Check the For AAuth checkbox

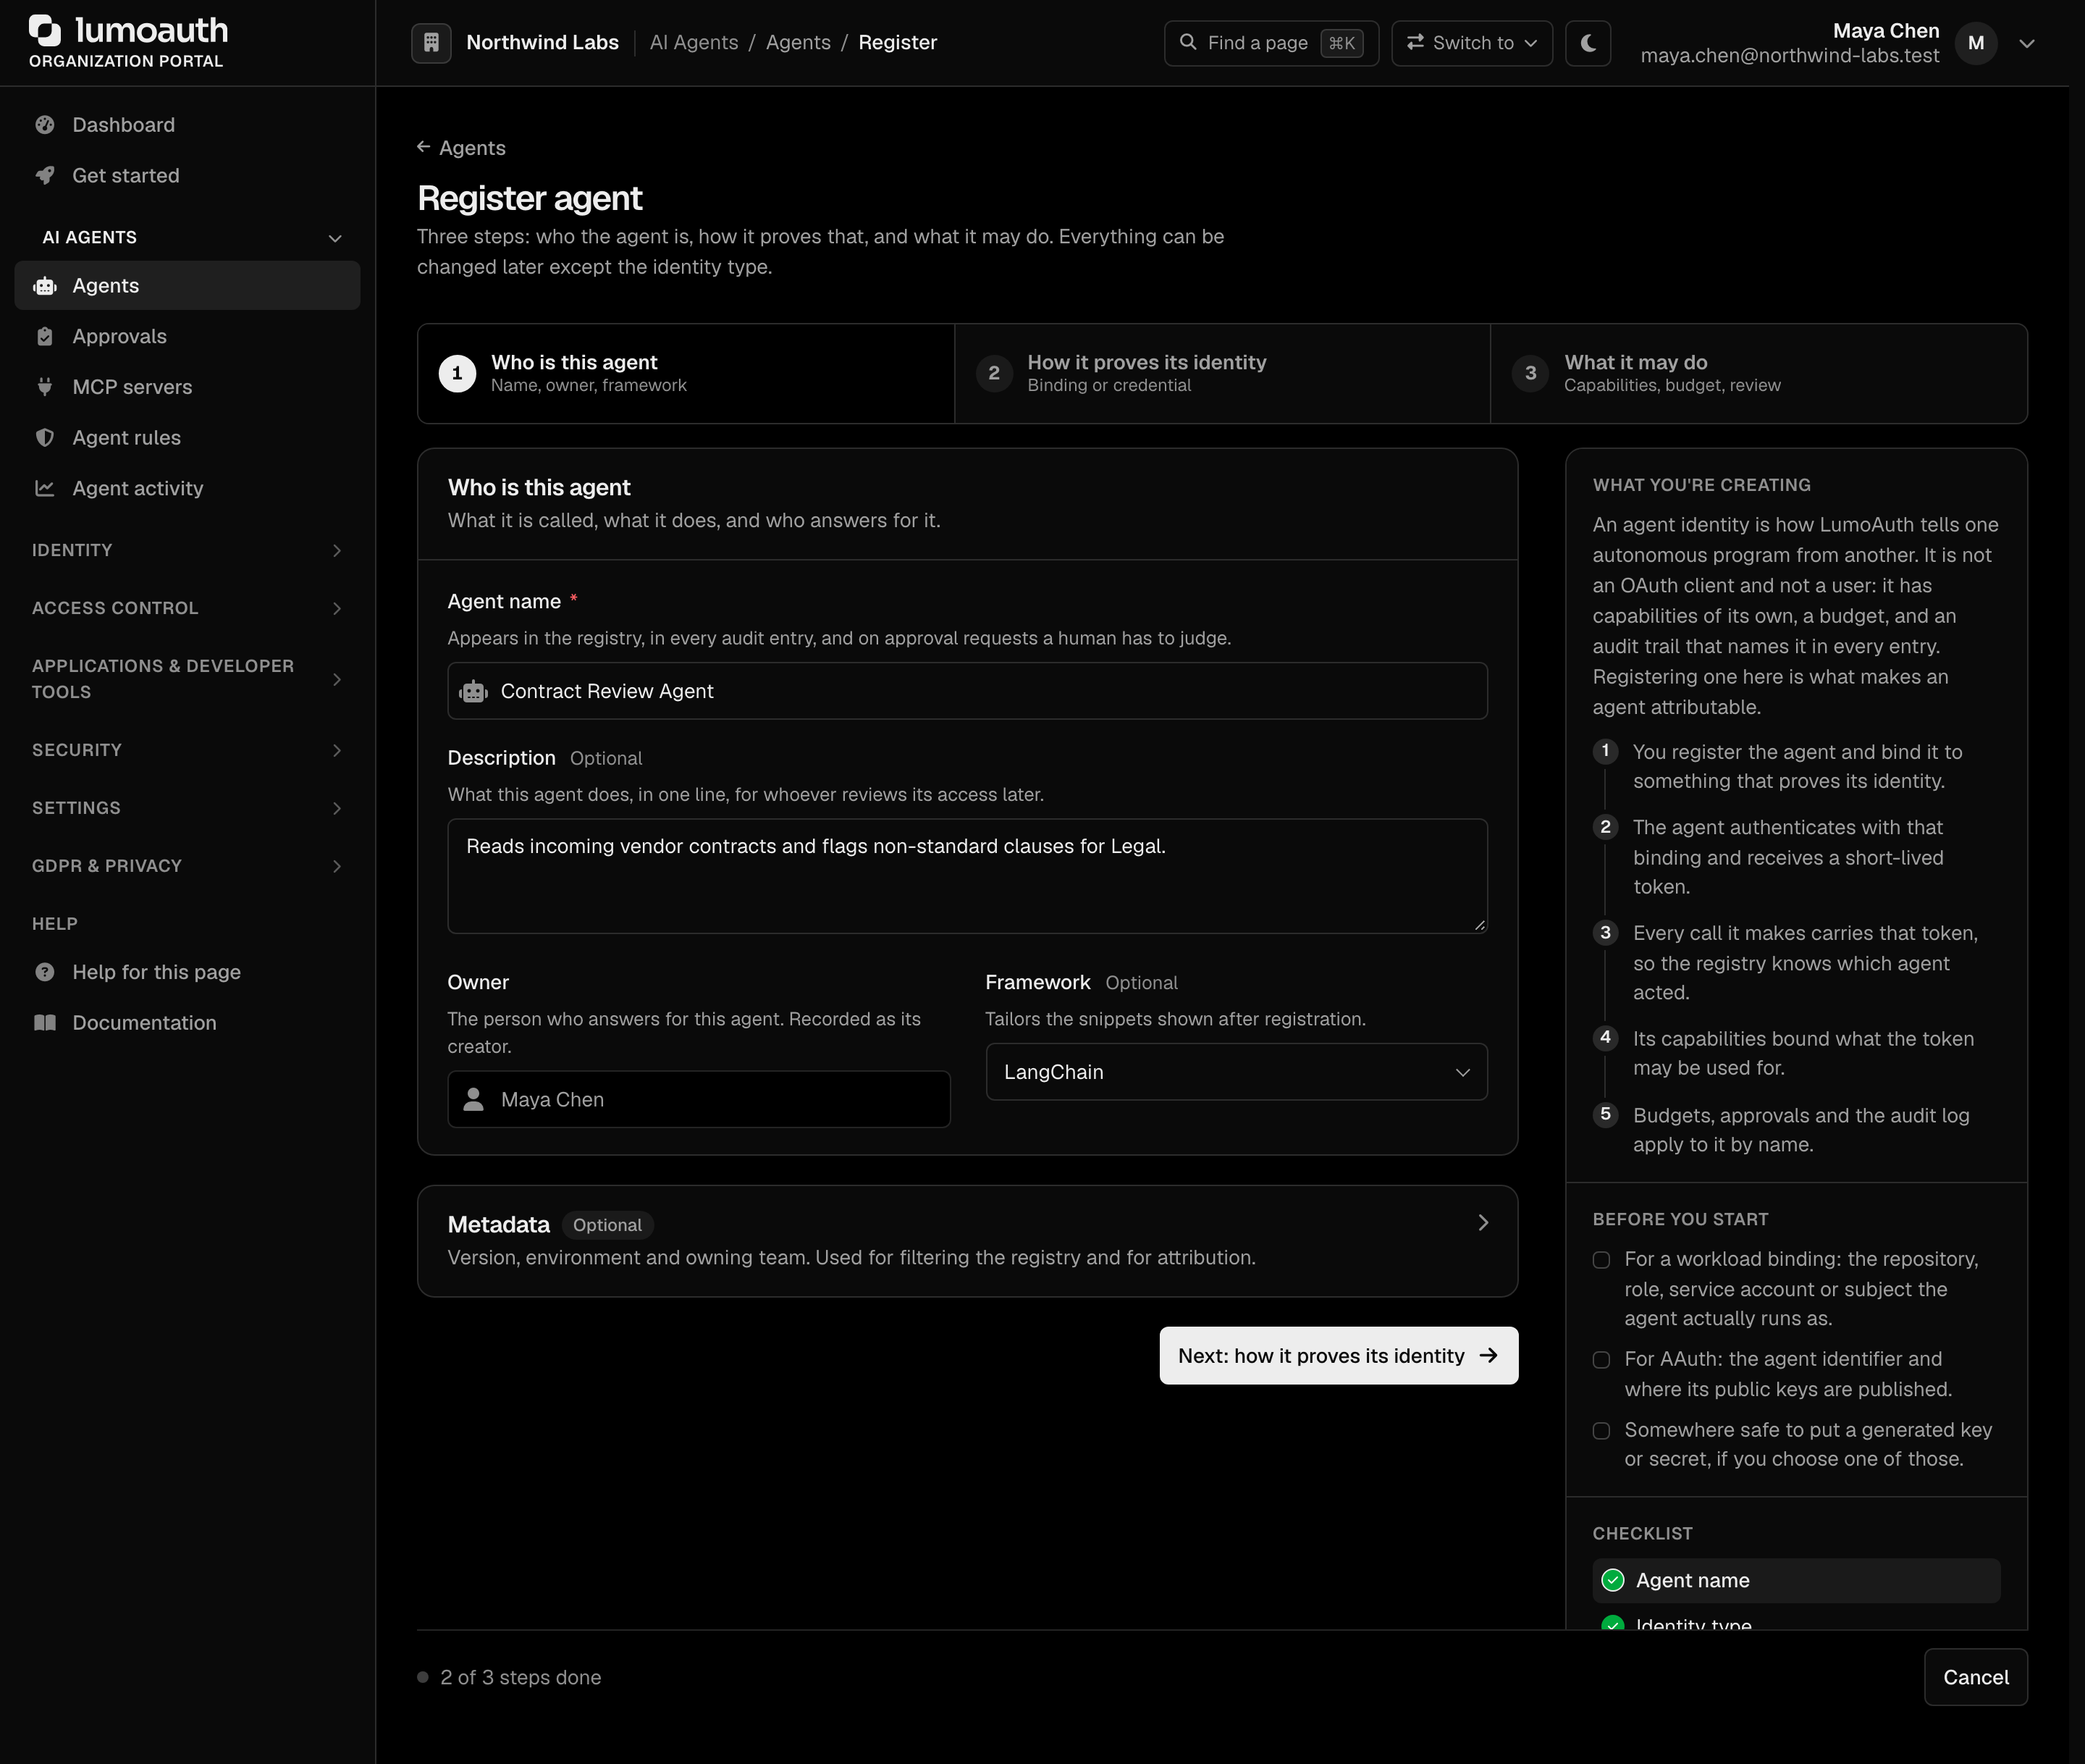tap(1601, 1359)
